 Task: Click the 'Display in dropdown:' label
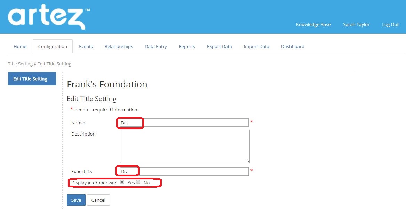(94, 183)
